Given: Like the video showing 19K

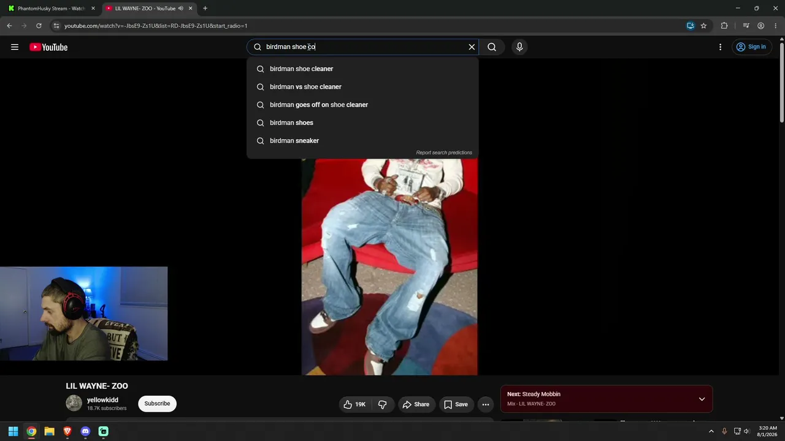Looking at the screenshot, I should pos(354,404).
